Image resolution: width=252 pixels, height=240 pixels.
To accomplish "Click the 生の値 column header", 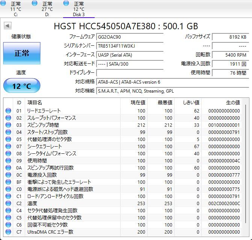I will [x=222, y=102].
